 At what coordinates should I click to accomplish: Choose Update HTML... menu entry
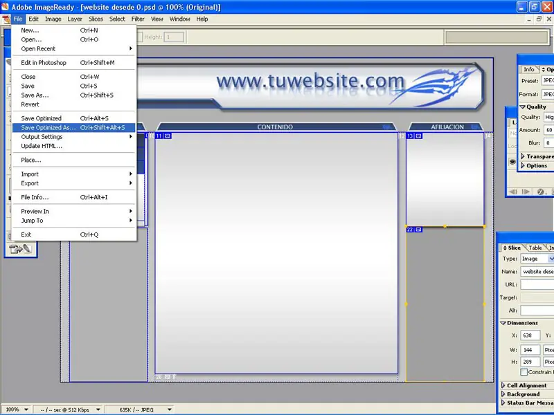click(x=73, y=146)
